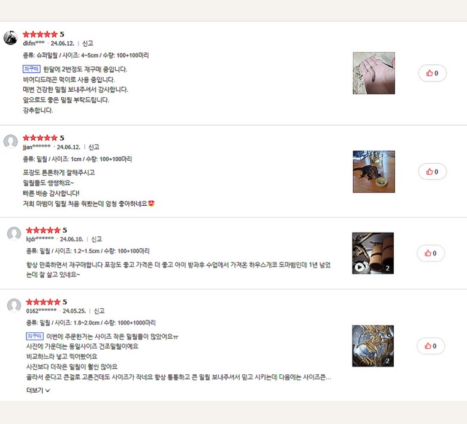Report kjdr****** review via 신고
Image resolution: width=467 pixels, height=424 pixels.
tap(97, 239)
